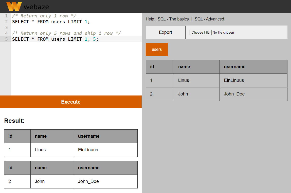291x193 pixels.
Task: Select the users table tab
Action: coord(157,49)
